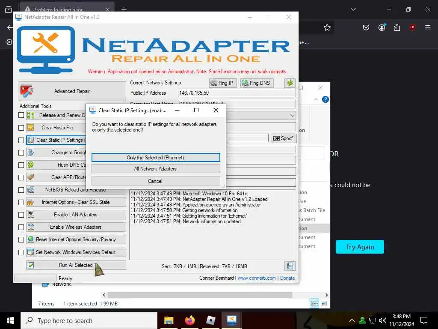The height and width of the screenshot is (329, 438).
Task: Open File Explorer from the taskbar
Action: point(169,320)
